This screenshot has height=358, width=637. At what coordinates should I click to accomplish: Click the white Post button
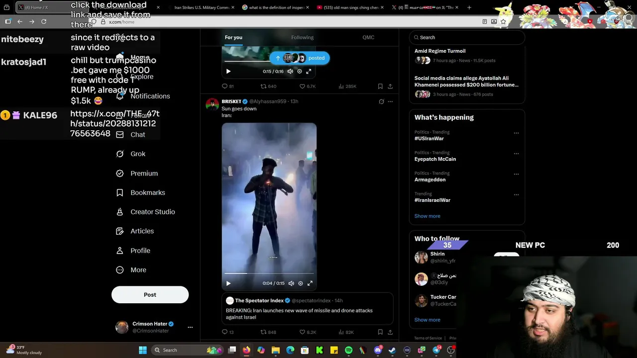(x=150, y=295)
